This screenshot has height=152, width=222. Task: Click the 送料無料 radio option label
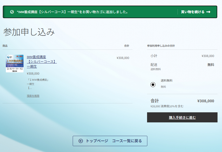pyautogui.click(x=167, y=80)
